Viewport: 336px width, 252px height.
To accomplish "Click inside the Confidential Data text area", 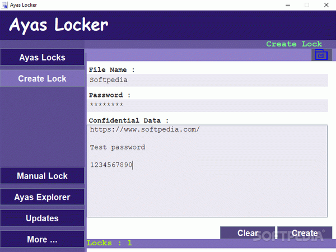I will click(x=207, y=171).
